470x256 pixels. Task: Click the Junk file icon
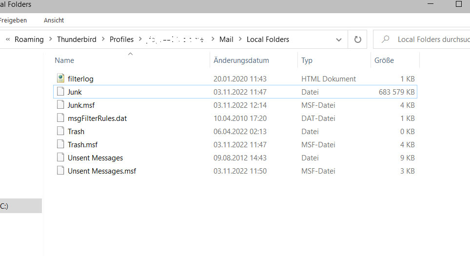[60, 92]
